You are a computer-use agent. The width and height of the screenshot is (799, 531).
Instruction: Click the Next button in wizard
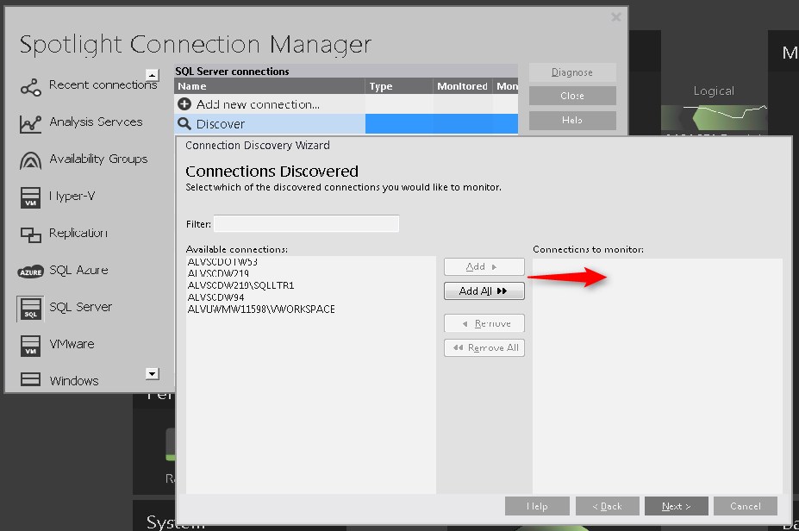click(676, 506)
